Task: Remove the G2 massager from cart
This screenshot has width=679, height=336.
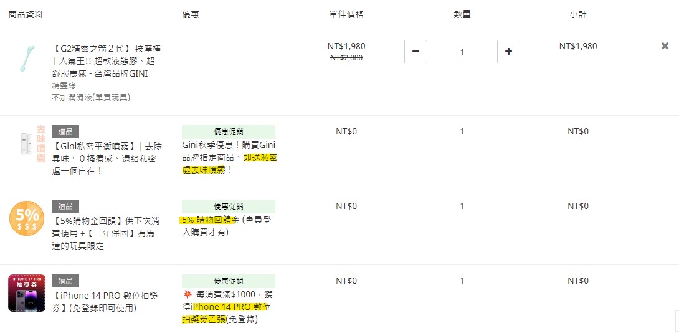Action: pyautogui.click(x=665, y=46)
